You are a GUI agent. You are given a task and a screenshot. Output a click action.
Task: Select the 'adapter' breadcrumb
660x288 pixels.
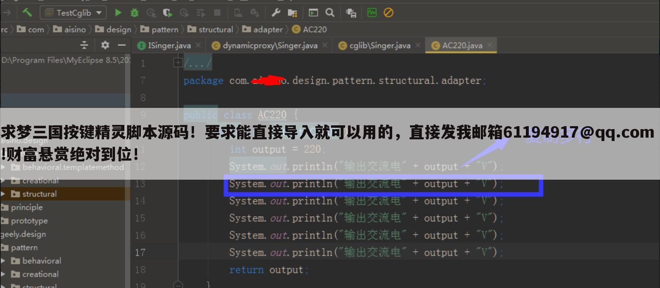(262, 29)
